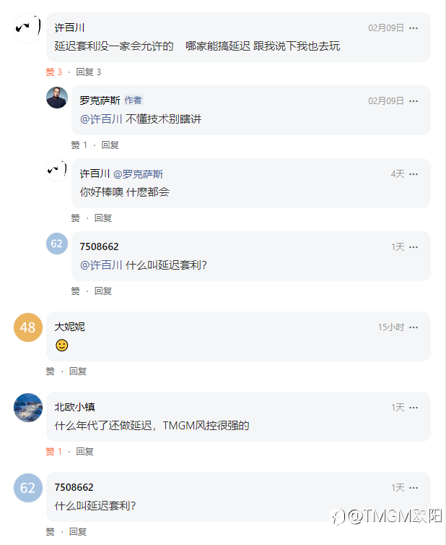Open the @罗克萨斯 mention link
The height and width of the screenshot is (545, 446).
(138, 174)
